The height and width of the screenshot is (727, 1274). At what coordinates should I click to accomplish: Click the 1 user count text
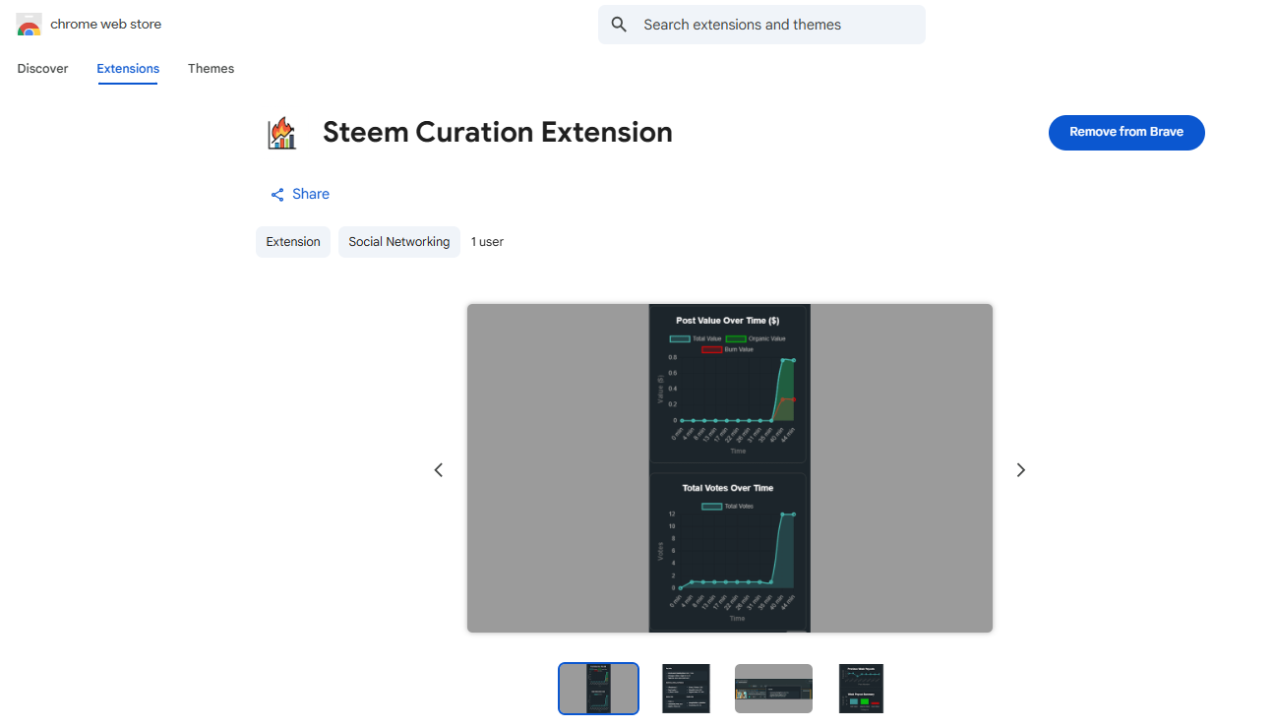coord(487,242)
